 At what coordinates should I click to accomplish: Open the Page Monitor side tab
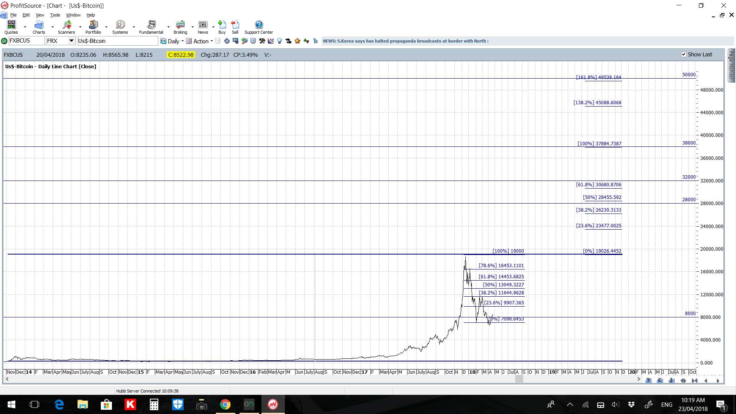point(731,65)
